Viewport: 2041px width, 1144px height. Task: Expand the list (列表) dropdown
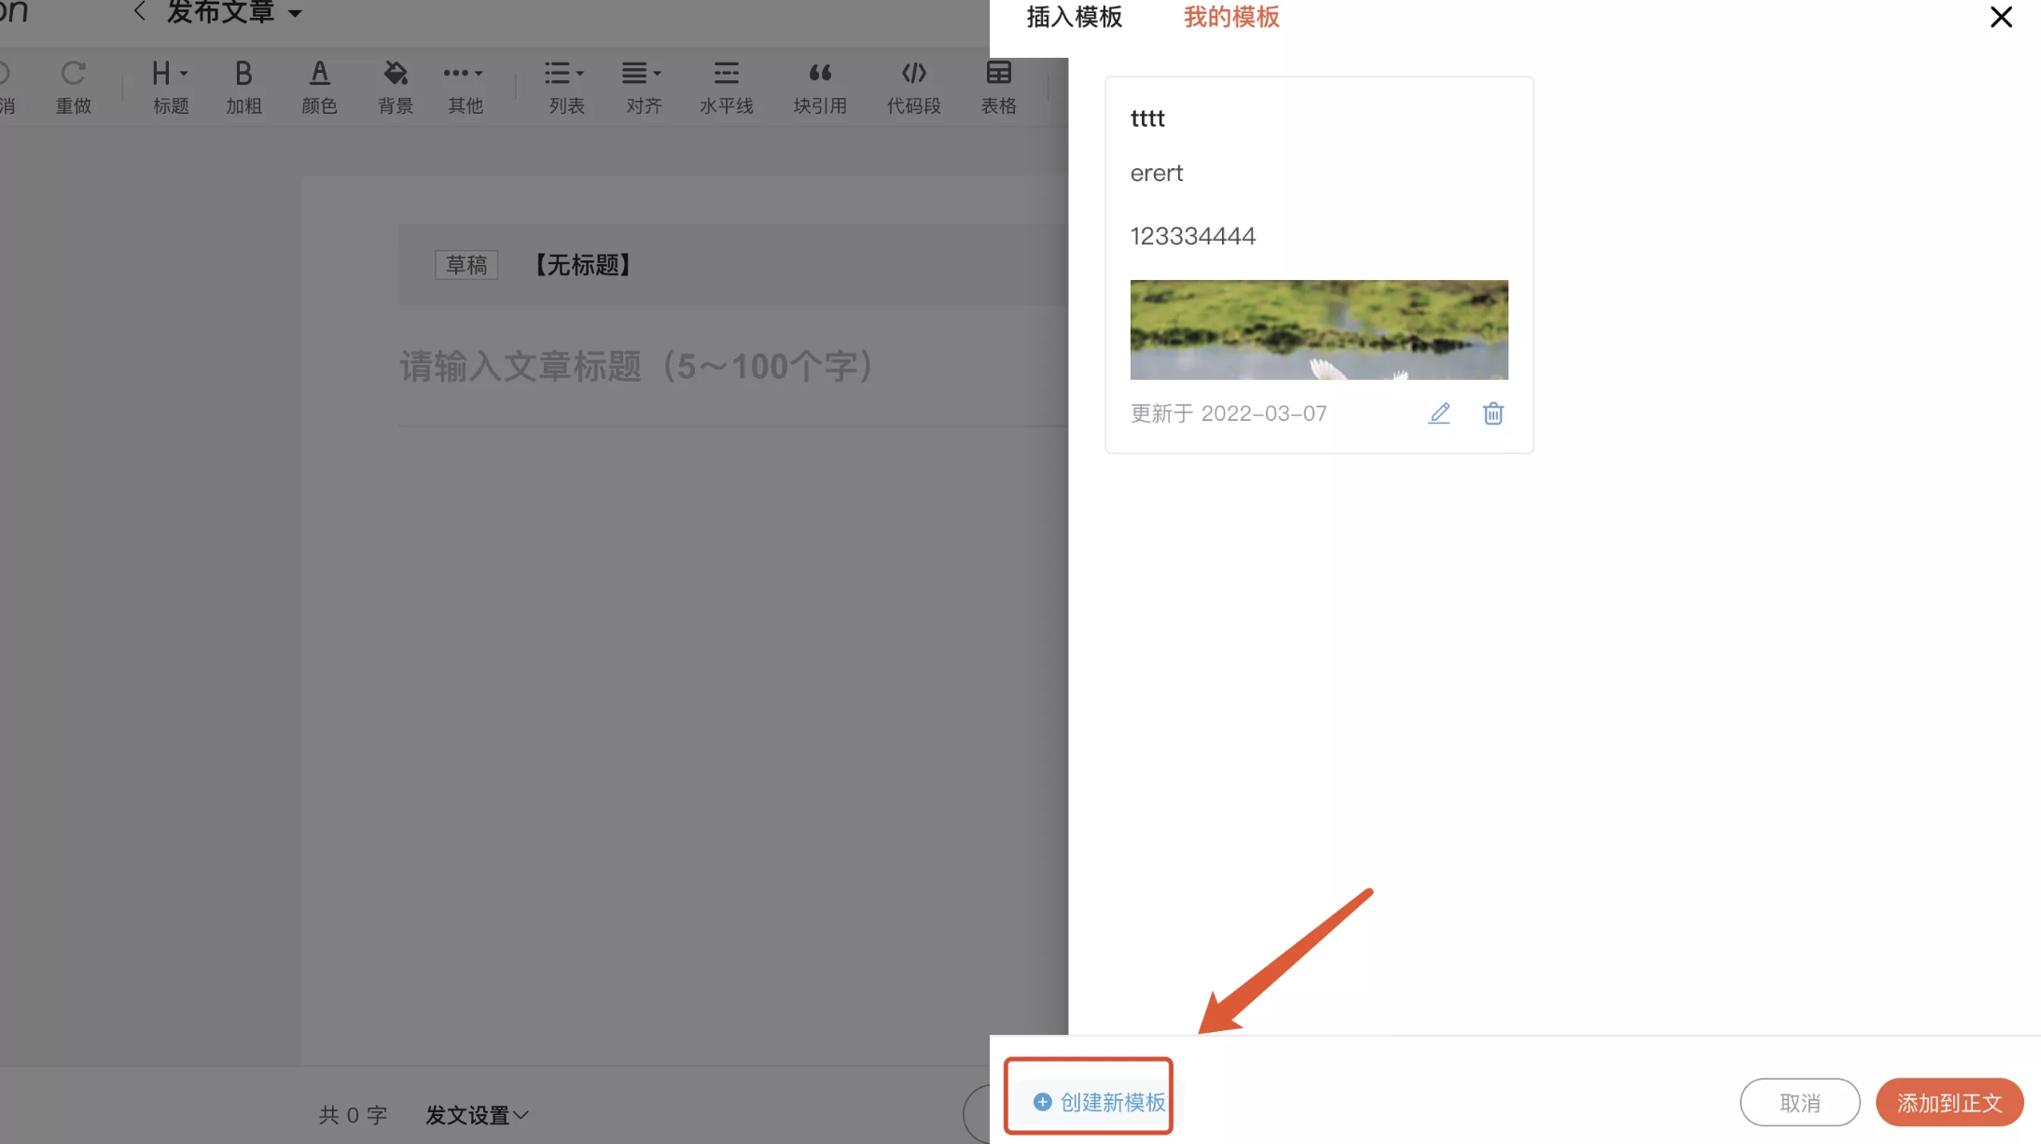565,85
